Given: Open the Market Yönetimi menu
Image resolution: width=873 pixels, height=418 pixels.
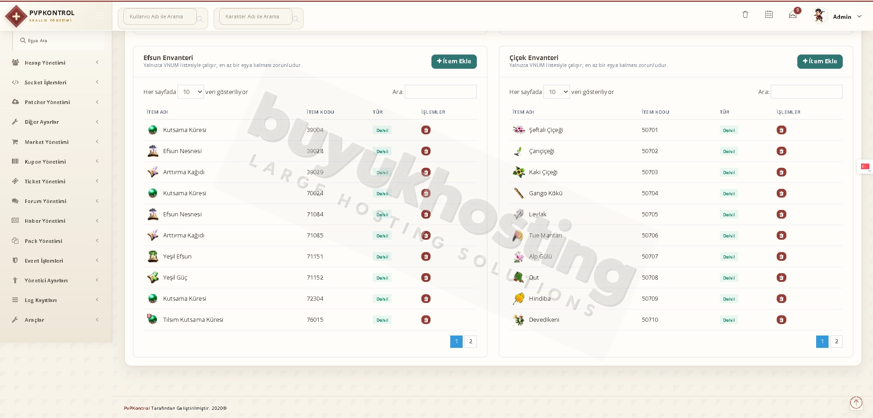Looking at the screenshot, I should pyautogui.click(x=56, y=142).
